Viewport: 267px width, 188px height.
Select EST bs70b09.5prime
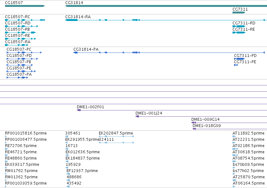pos(248,165)
